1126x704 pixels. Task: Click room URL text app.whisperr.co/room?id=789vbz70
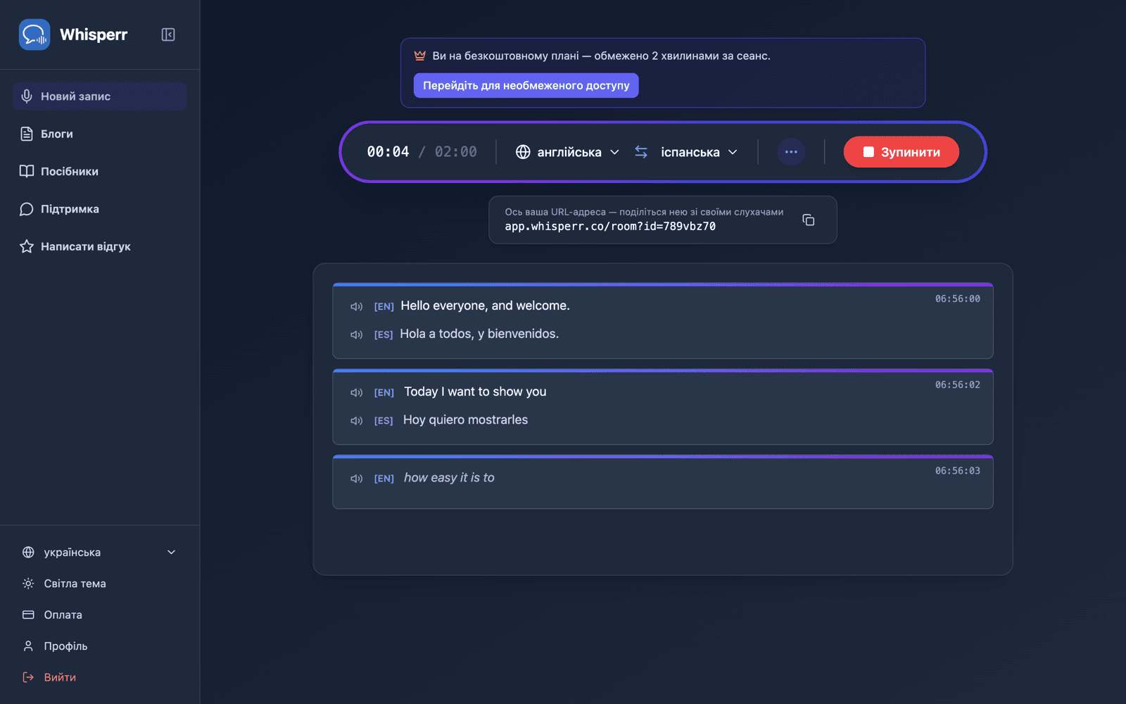coord(610,227)
